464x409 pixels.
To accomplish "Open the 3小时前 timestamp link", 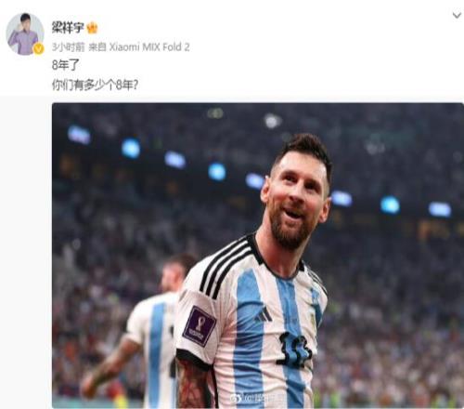I will point(68,47).
